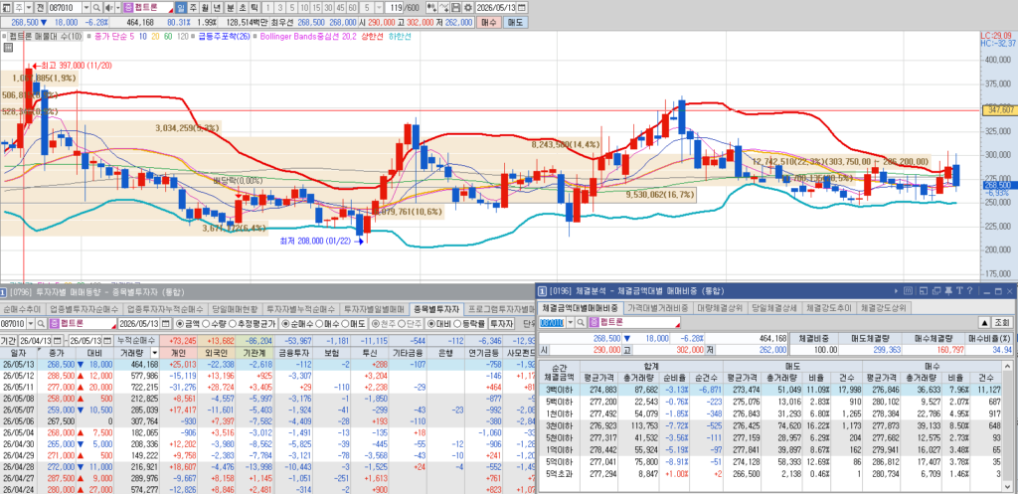Viewport: 1018px width, 494px height.
Task: Switch to 당일체결상세 tab
Action: tap(774, 308)
